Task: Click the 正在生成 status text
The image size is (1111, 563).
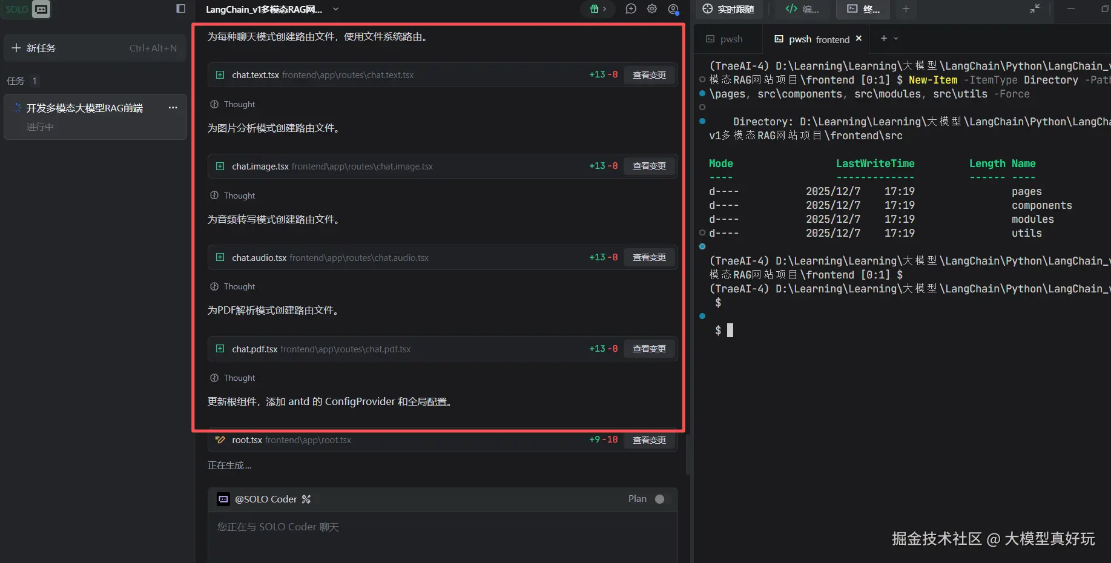Action: [x=229, y=466]
